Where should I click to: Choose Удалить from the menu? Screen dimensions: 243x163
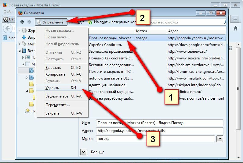52,87
